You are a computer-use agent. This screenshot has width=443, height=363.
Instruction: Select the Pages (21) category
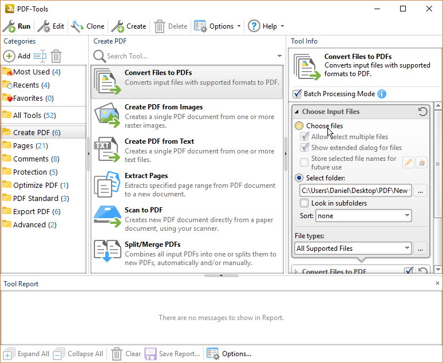43,145
